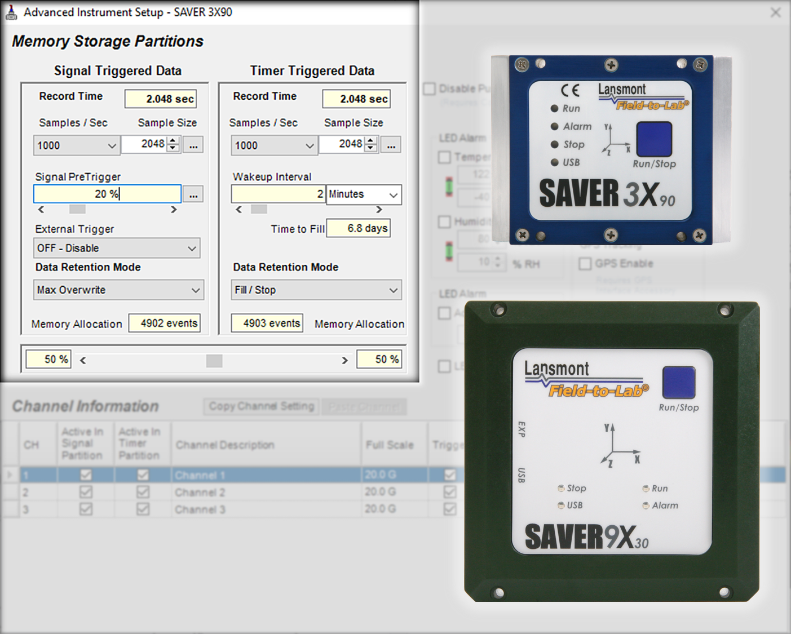Click right arrow of Signal PreTrigger scrollbar
This screenshot has width=791, height=634.
click(174, 209)
